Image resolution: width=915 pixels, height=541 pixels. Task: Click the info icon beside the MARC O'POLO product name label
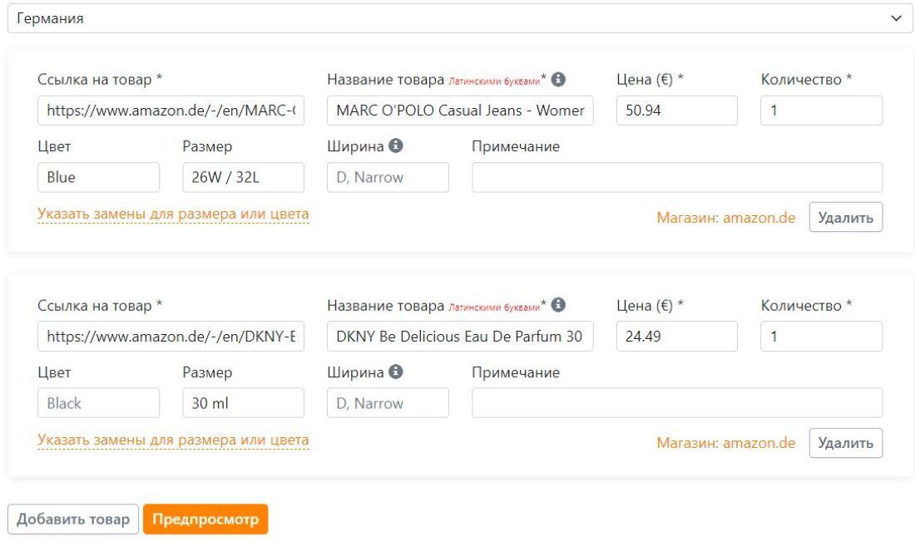[559, 79]
